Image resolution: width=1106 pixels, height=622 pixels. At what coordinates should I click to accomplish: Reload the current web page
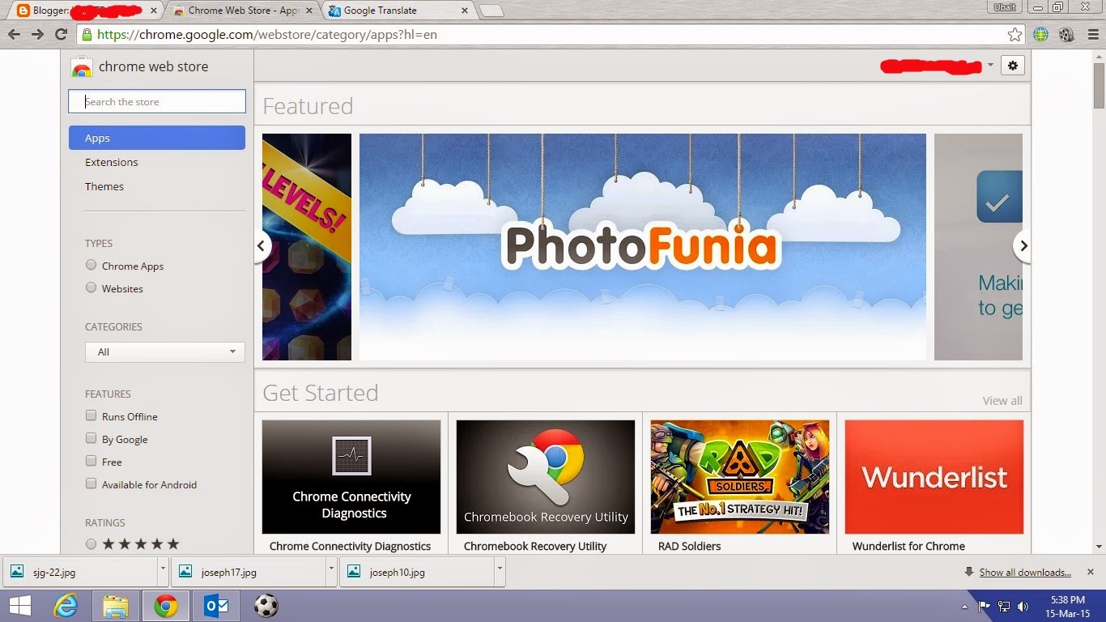(x=61, y=34)
